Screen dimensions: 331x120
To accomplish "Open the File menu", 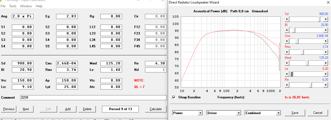I will [3, 6].
